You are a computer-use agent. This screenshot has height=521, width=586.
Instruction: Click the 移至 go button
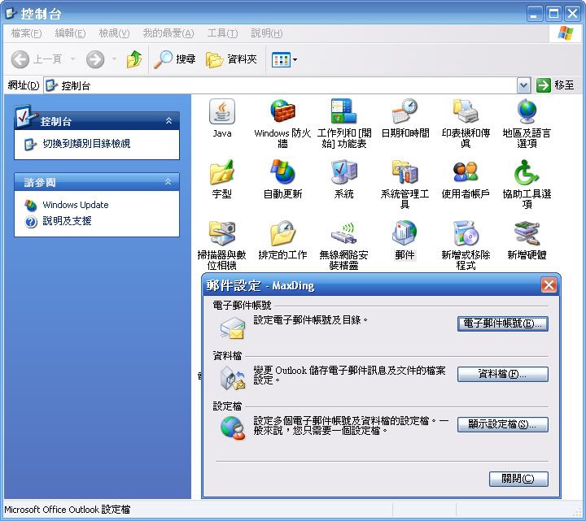(555, 85)
